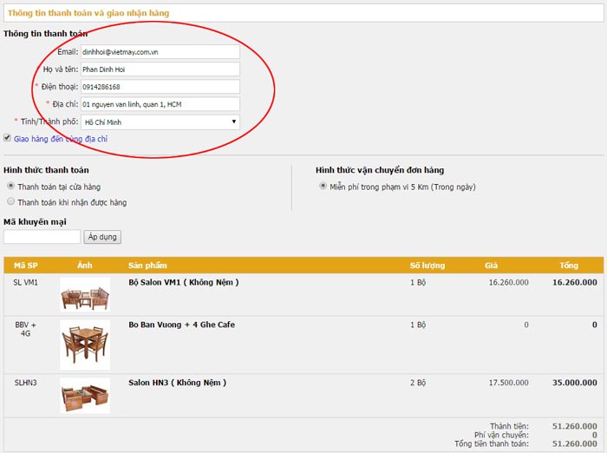Click the SL VM1 product code
This screenshot has height=453, width=607.
[25, 283]
